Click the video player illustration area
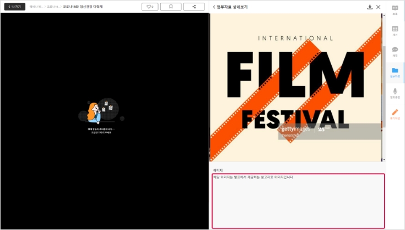 [101, 114]
